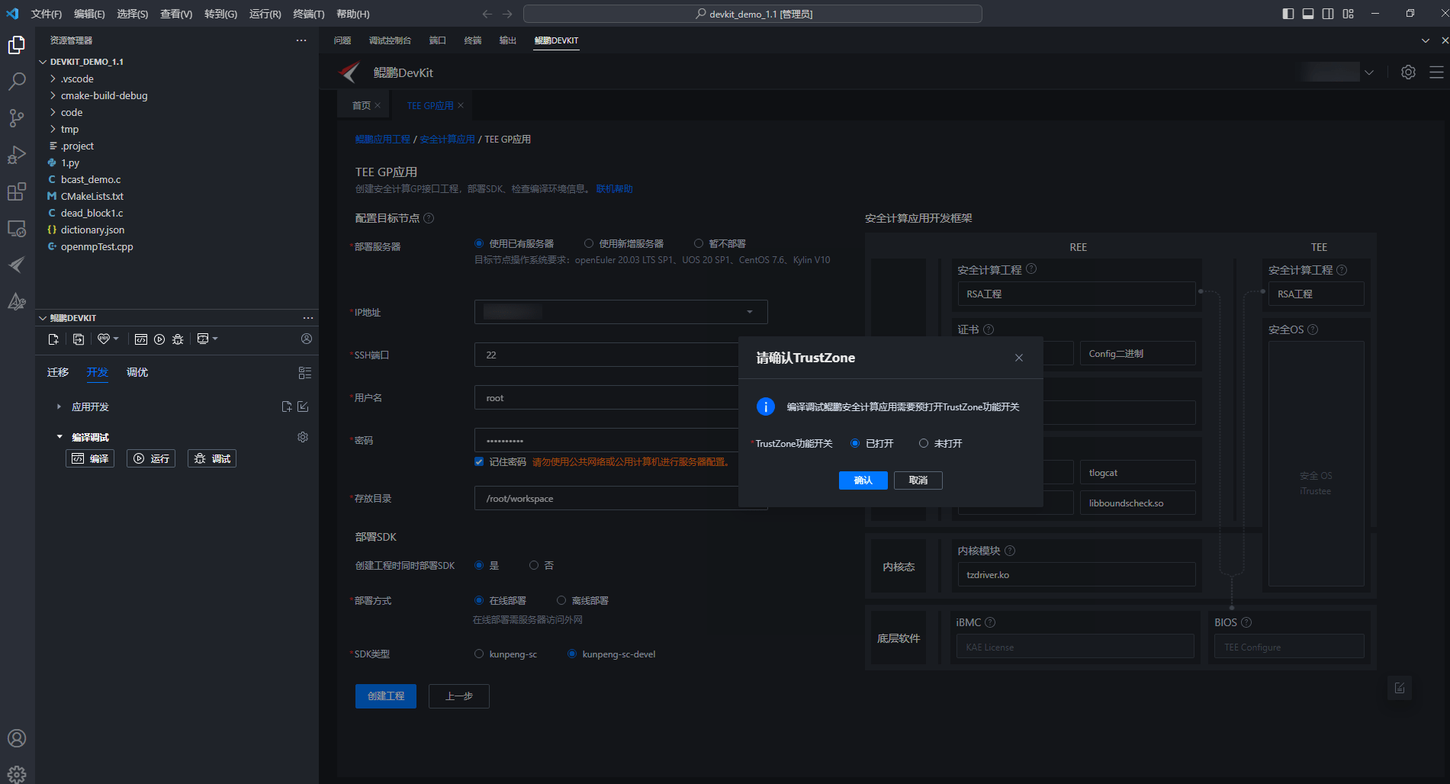This screenshot has width=1450, height=784.
Task: Switch to the 首页 tab
Action: click(x=361, y=105)
